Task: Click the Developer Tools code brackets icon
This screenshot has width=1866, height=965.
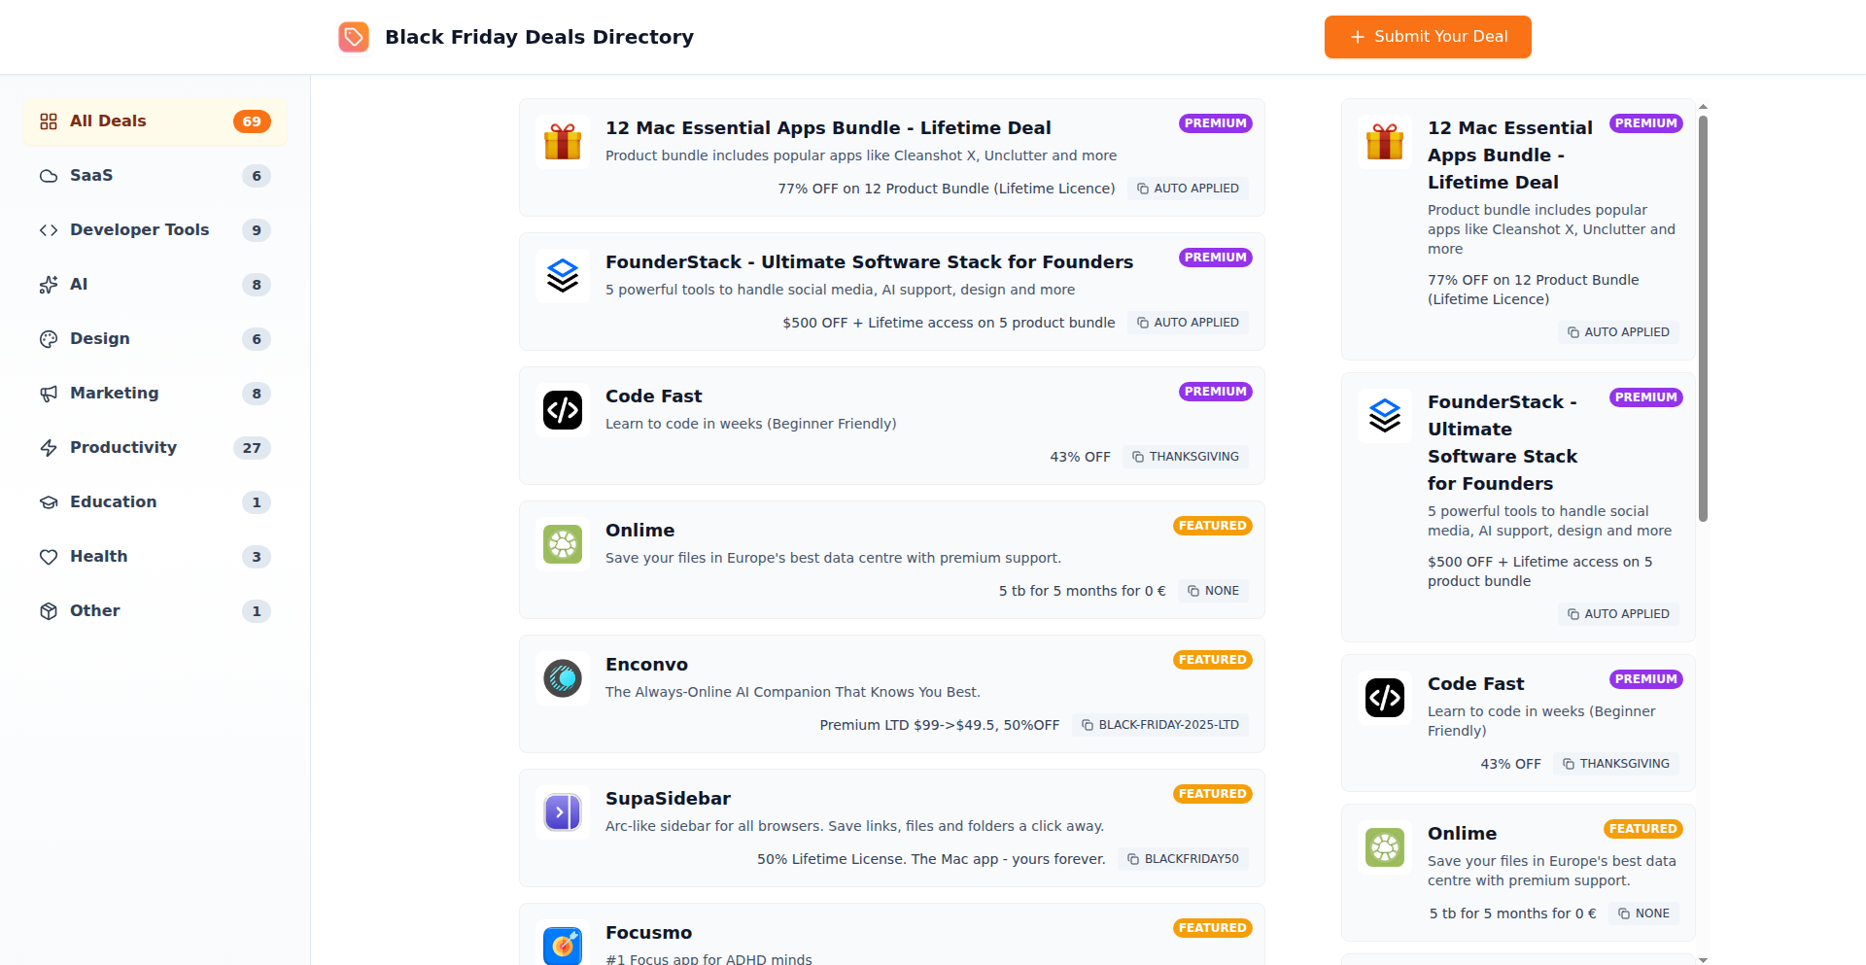Action: coord(50,230)
